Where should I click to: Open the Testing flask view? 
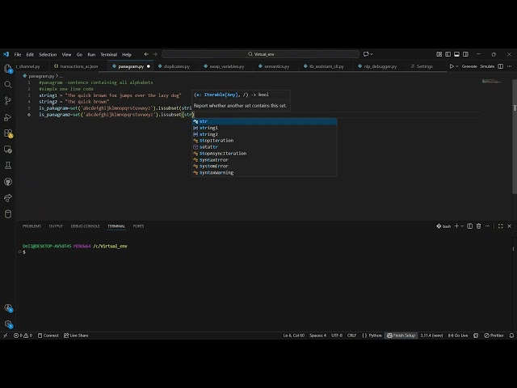(x=8, y=165)
